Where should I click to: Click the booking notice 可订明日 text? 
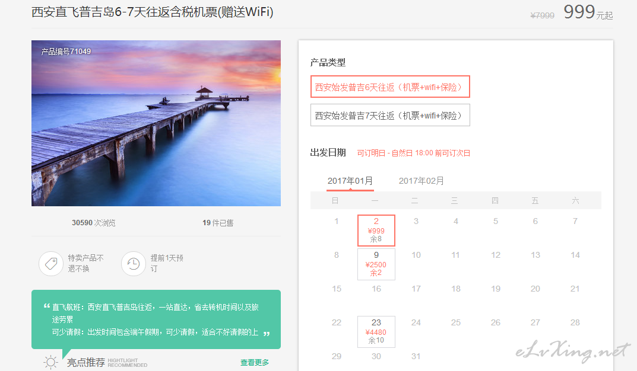tap(414, 153)
